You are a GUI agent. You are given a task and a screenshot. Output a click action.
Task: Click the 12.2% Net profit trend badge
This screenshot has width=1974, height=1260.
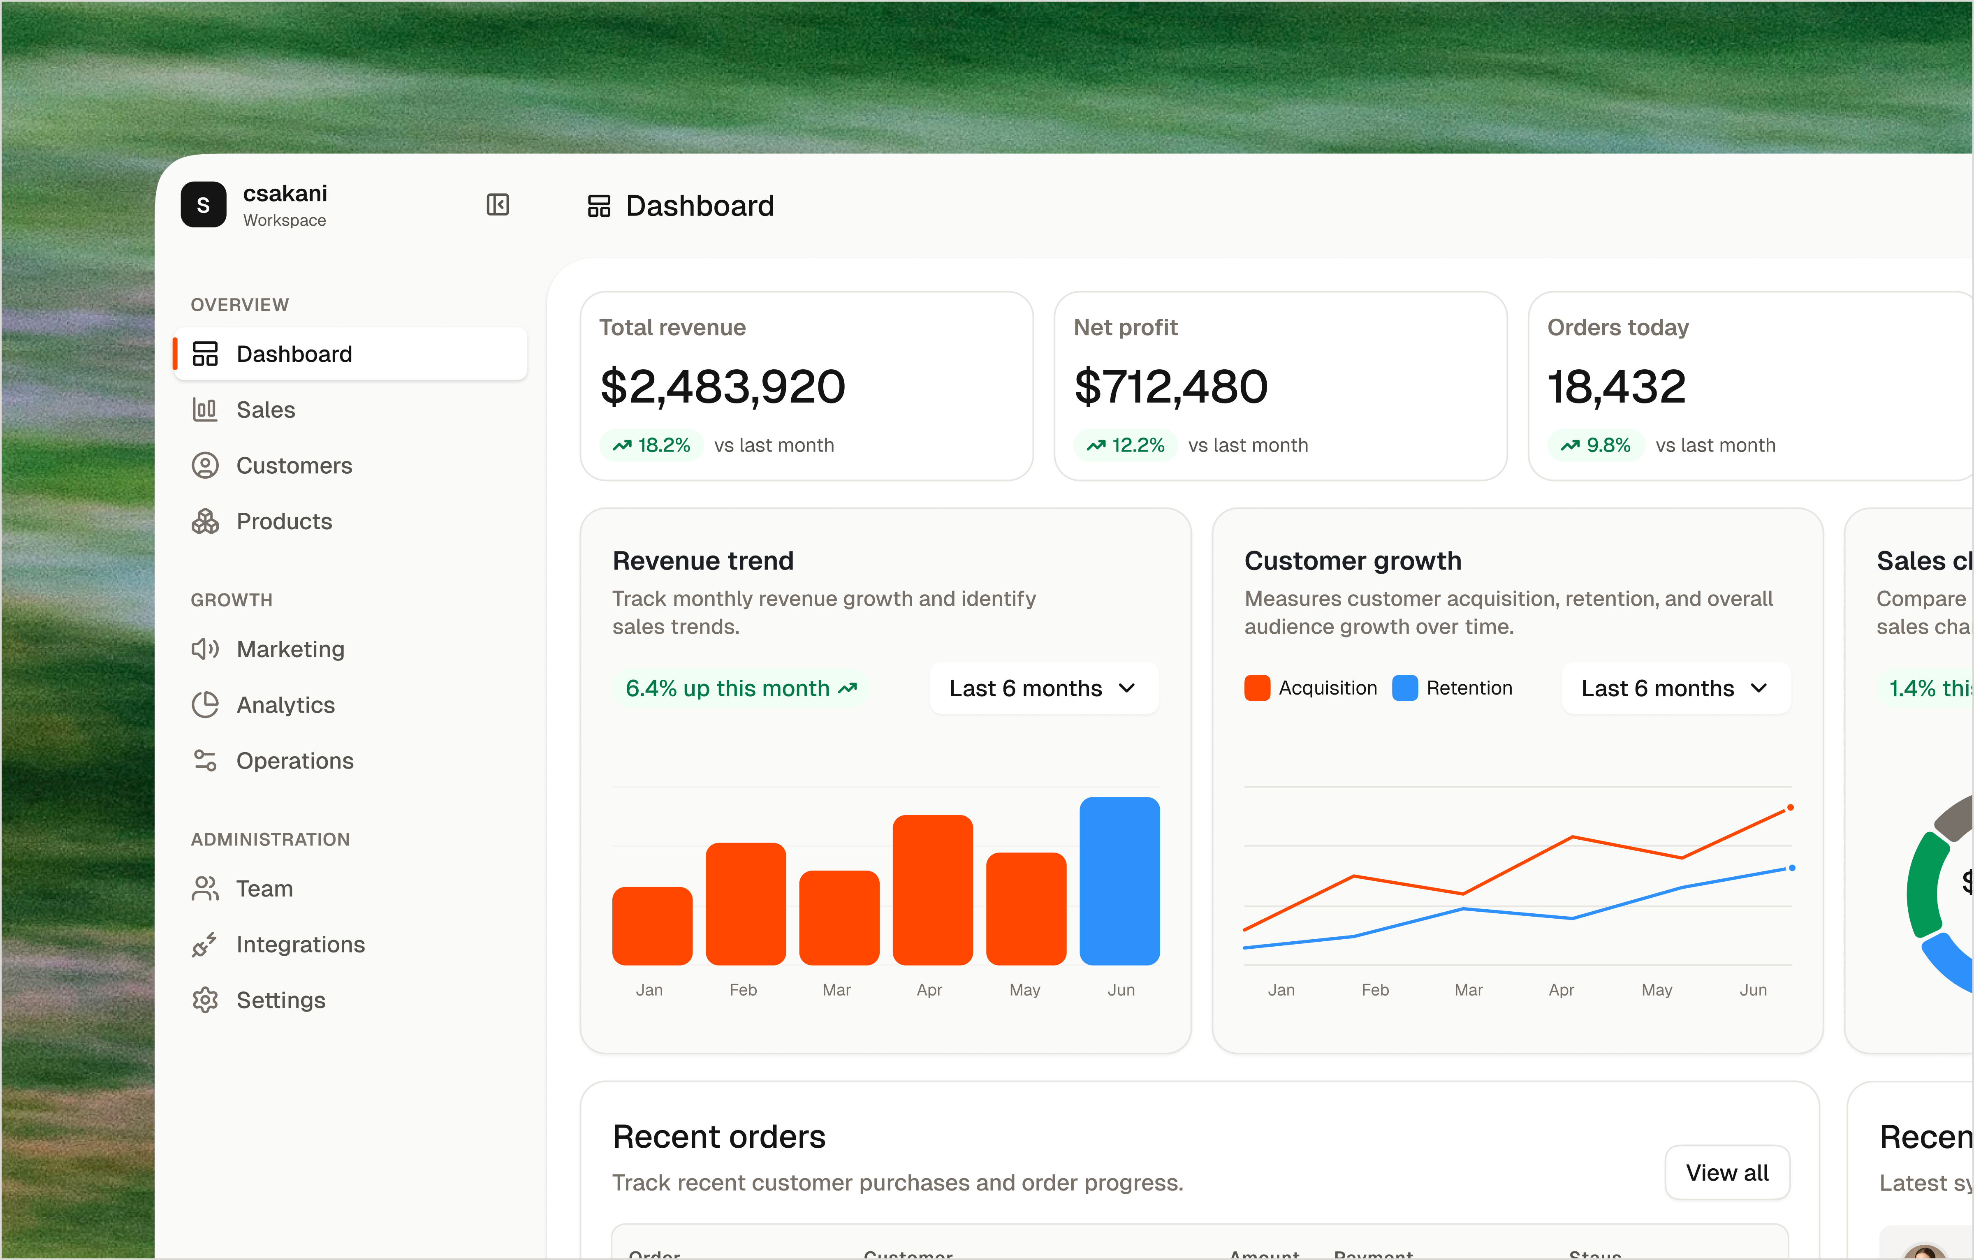click(x=1126, y=445)
